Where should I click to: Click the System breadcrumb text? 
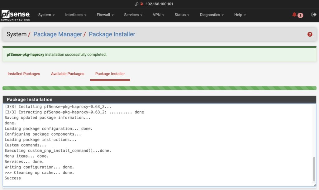click(17, 34)
